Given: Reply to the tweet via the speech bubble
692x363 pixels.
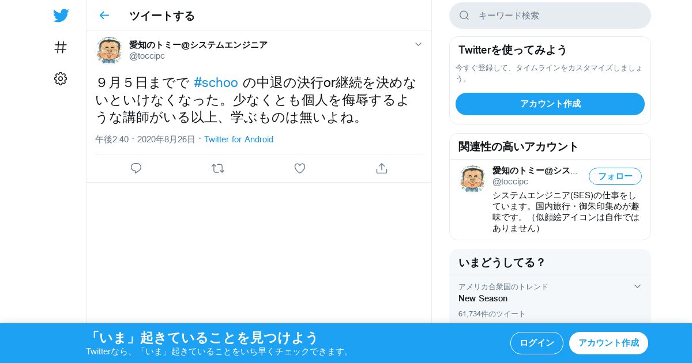Looking at the screenshot, I should pyautogui.click(x=136, y=168).
